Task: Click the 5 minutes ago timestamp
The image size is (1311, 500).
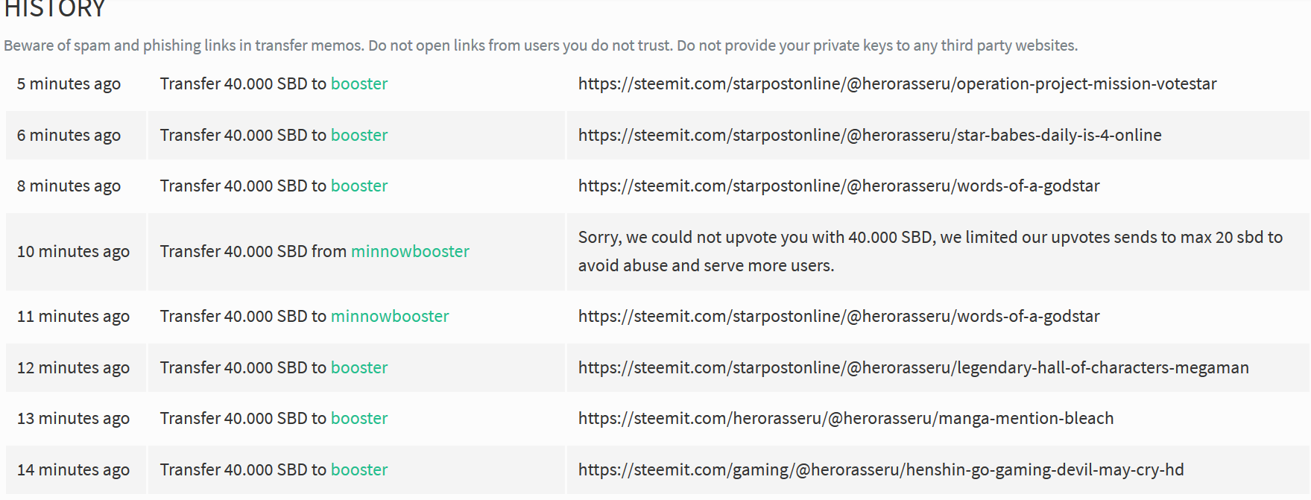Action: pyautogui.click(x=69, y=84)
